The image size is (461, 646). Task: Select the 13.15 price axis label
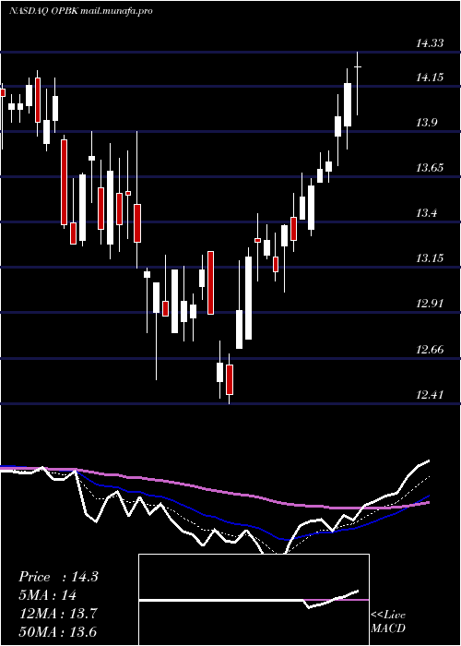(430, 258)
